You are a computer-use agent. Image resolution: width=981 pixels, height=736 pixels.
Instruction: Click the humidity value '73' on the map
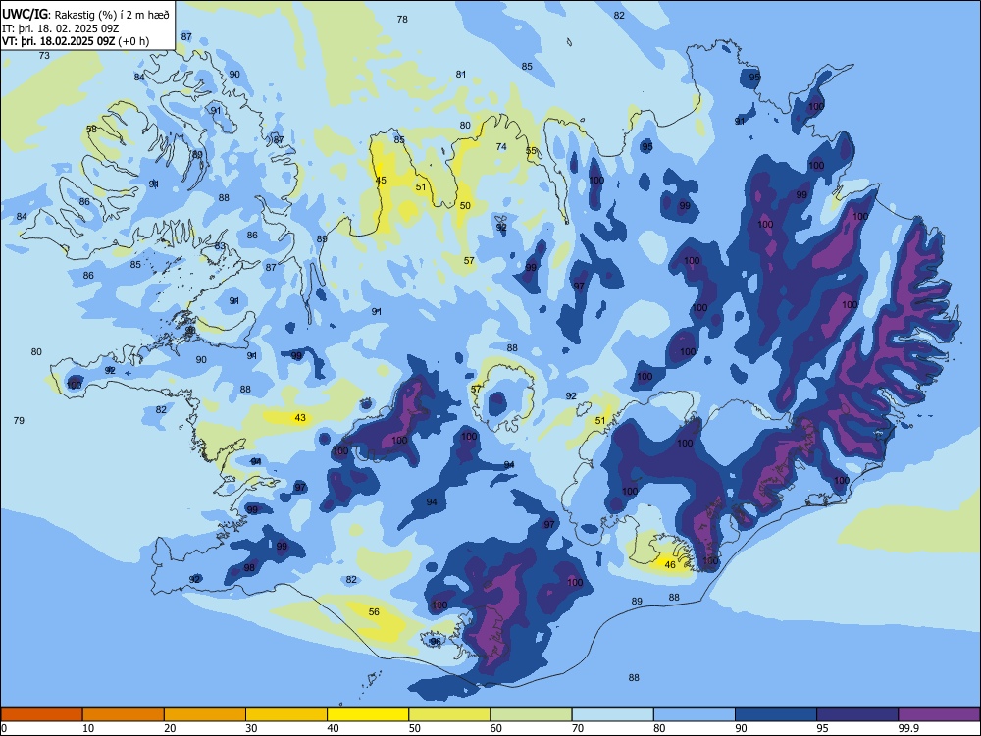click(44, 55)
